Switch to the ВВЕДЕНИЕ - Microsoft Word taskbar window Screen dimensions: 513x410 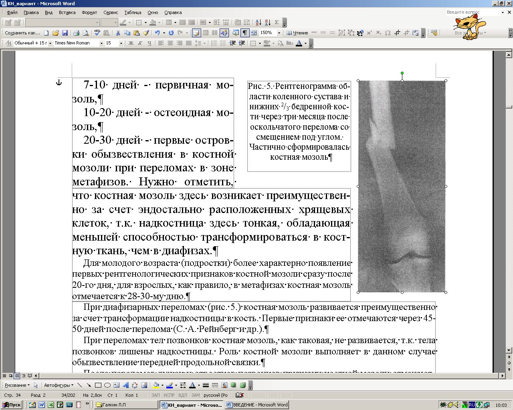click(256, 405)
